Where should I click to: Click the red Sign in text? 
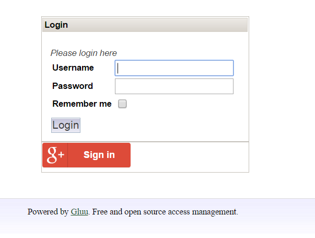[99, 155]
